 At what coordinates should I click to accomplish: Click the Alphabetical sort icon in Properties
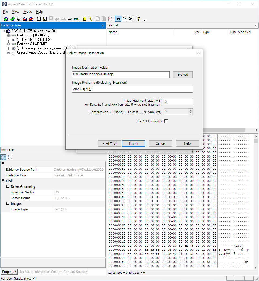tap(9, 157)
